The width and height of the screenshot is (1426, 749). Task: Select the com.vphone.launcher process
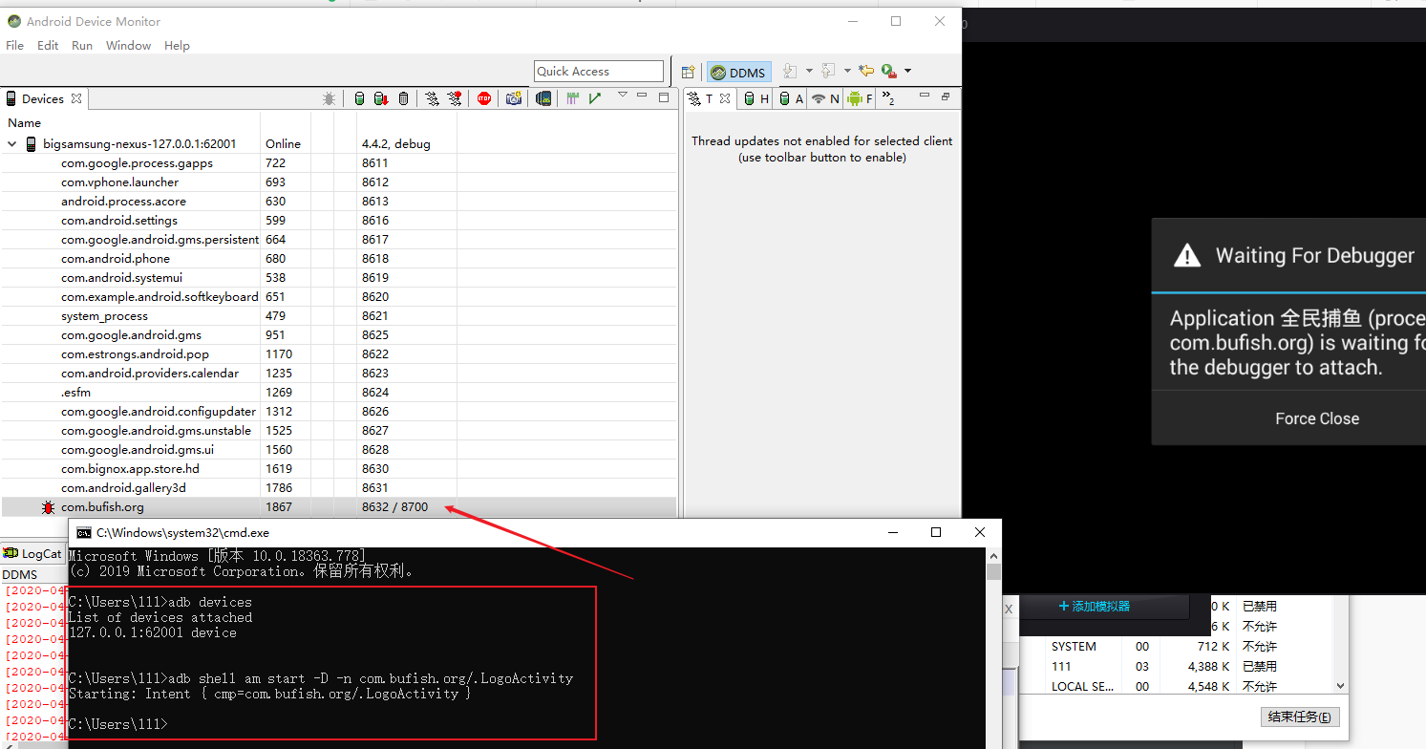click(x=338, y=182)
